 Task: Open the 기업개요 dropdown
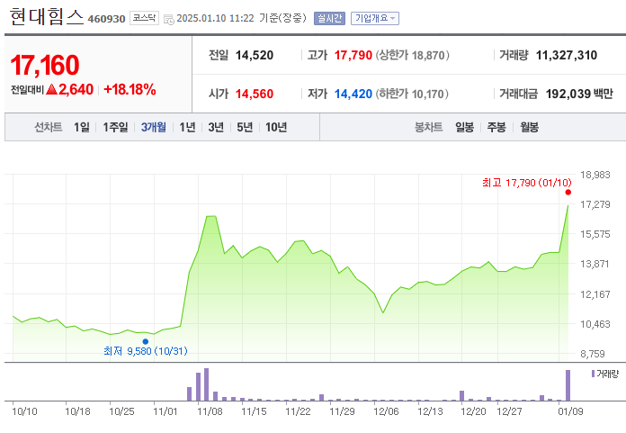[375, 18]
